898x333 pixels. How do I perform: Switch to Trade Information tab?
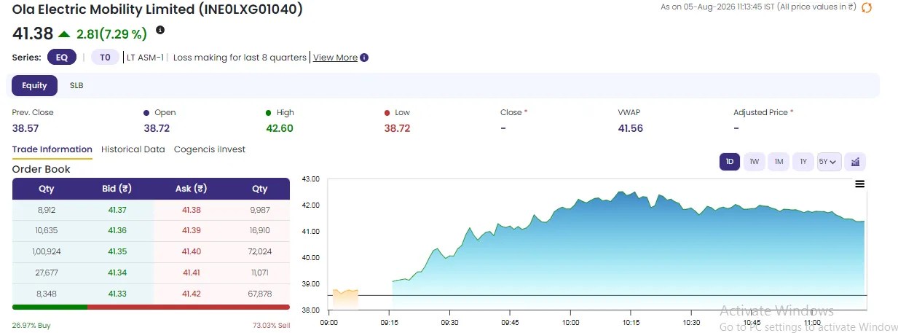click(x=52, y=149)
